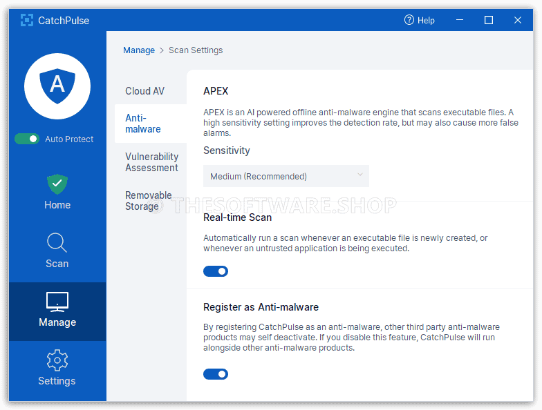The height and width of the screenshot is (410, 542).
Task: Close the CatchPulse window
Action: (x=517, y=20)
